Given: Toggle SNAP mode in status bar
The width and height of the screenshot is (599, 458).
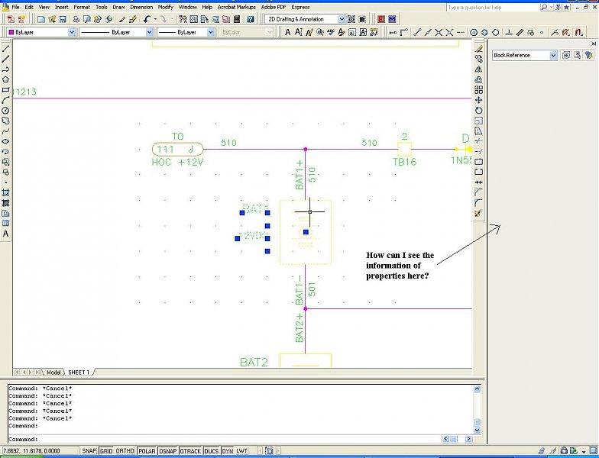Looking at the screenshot, I should click(89, 450).
